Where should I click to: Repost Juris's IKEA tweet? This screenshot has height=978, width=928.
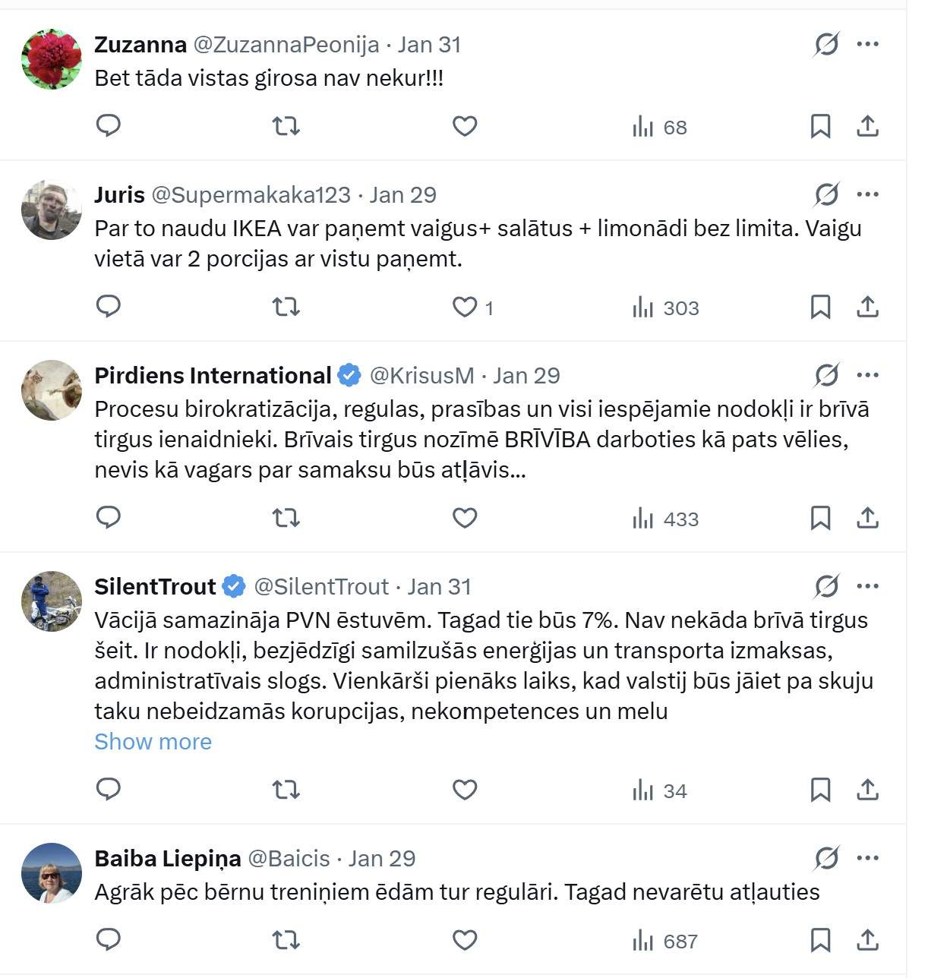[286, 307]
